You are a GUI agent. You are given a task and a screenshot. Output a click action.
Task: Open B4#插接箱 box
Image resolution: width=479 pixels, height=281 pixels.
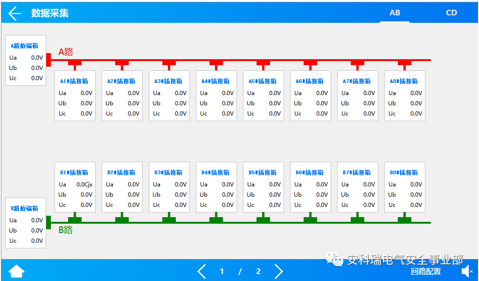(x=216, y=187)
